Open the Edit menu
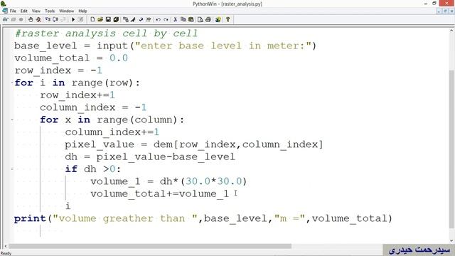 (x=23, y=11)
